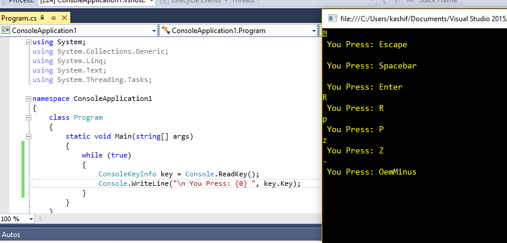This screenshot has height=243, width=507.
Task: Open the 100 % zoom dropdown
Action: click(31, 219)
